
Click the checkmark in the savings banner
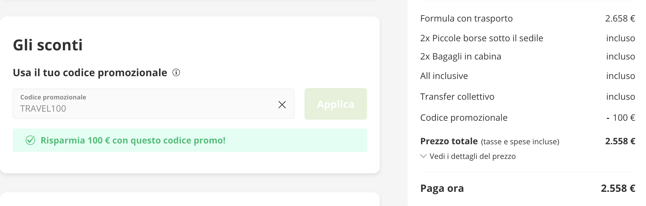31,140
